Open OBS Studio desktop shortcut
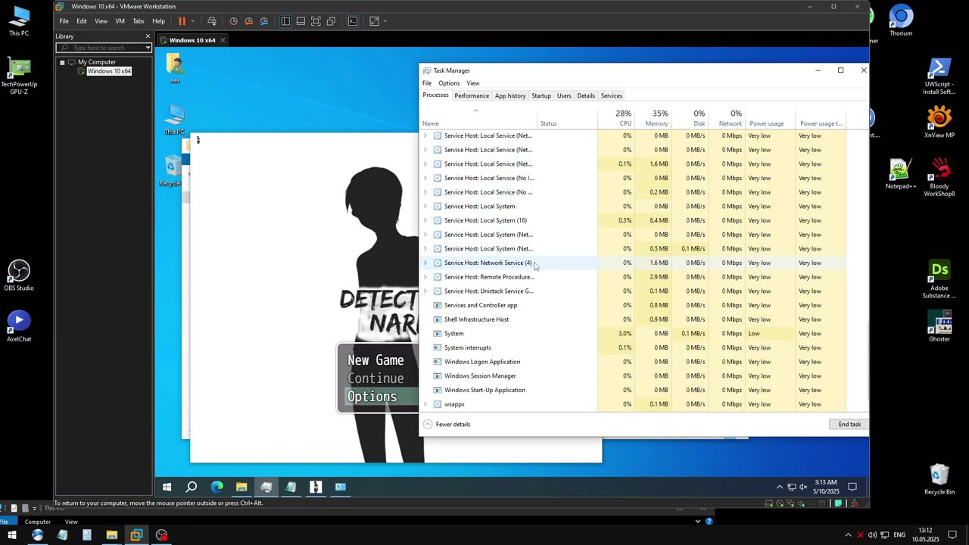The image size is (969, 545). click(19, 276)
